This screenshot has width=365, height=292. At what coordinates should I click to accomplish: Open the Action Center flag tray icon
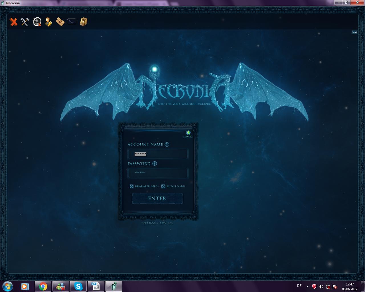tap(335, 287)
